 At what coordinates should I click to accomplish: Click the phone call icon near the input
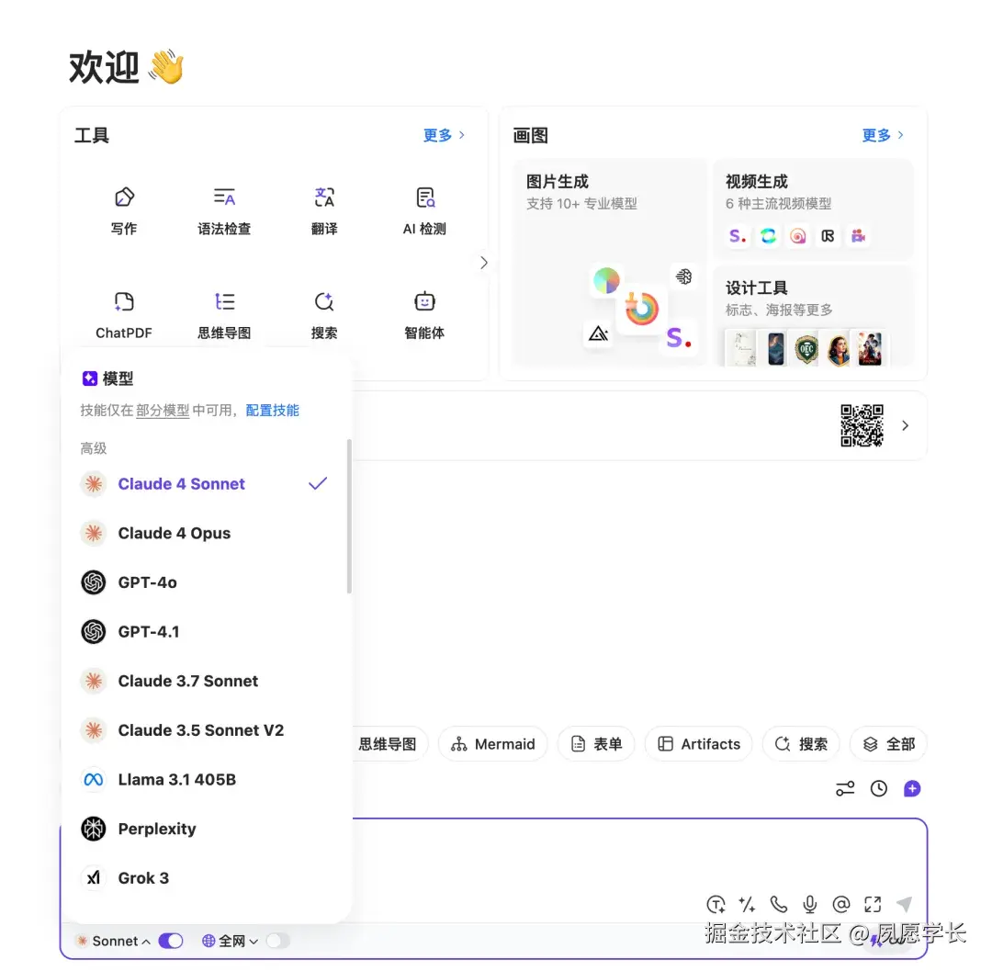tap(779, 904)
